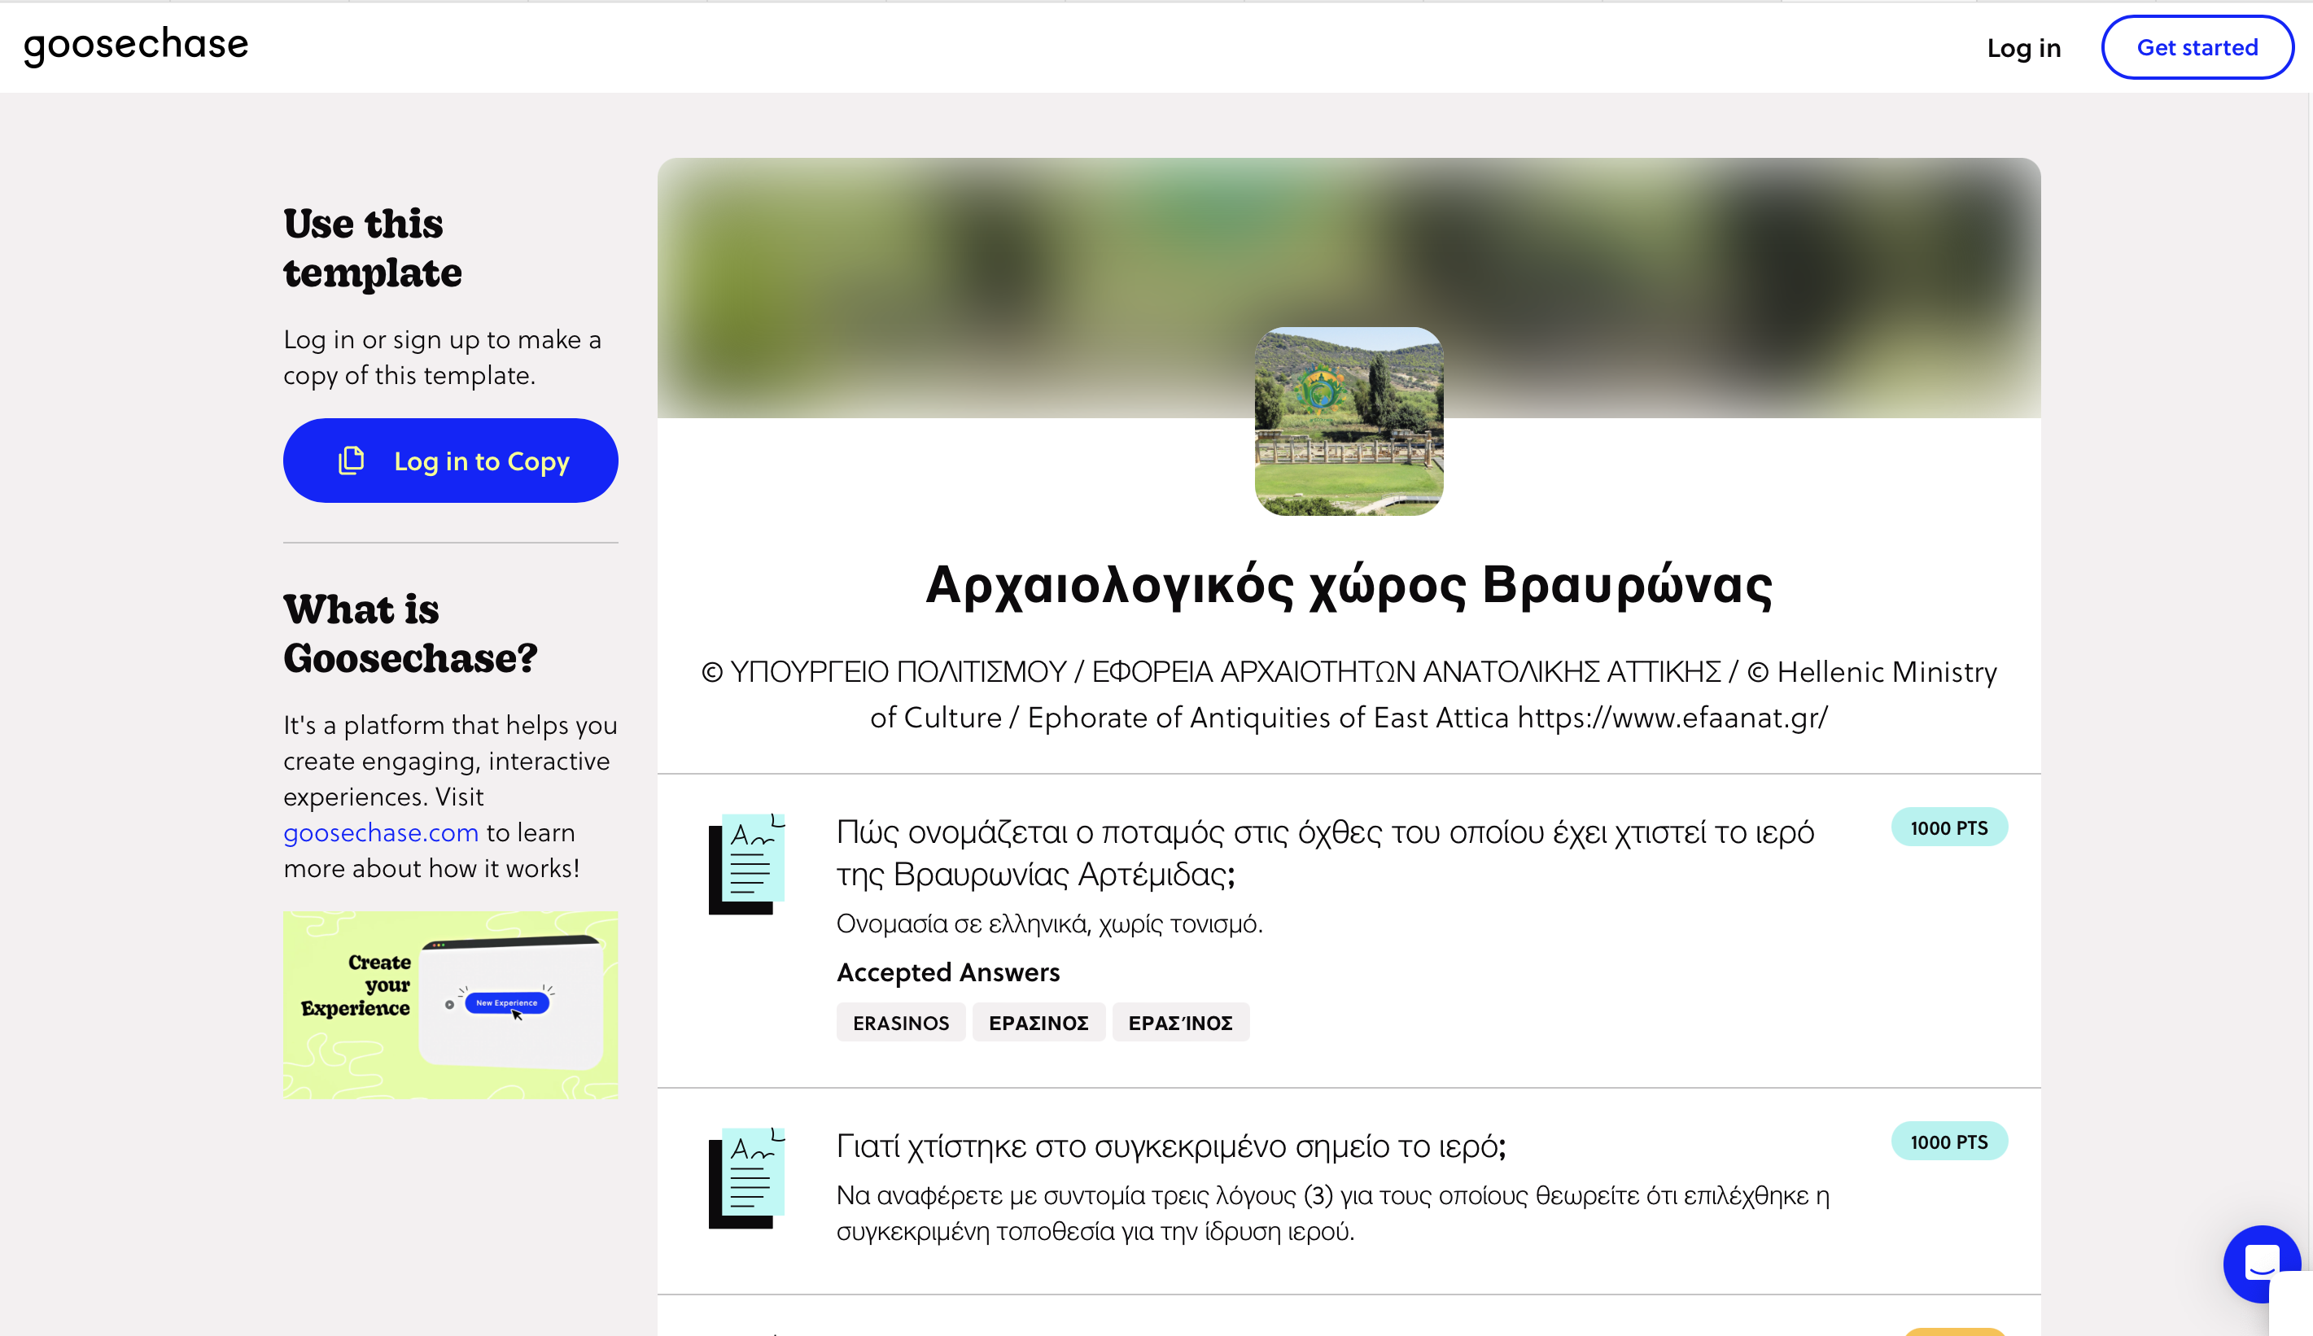Screen dimensions: 2313x1336
Task: Click the question Γιατί χτίστηκε το ιερό
Action: pyautogui.click(x=1170, y=1146)
